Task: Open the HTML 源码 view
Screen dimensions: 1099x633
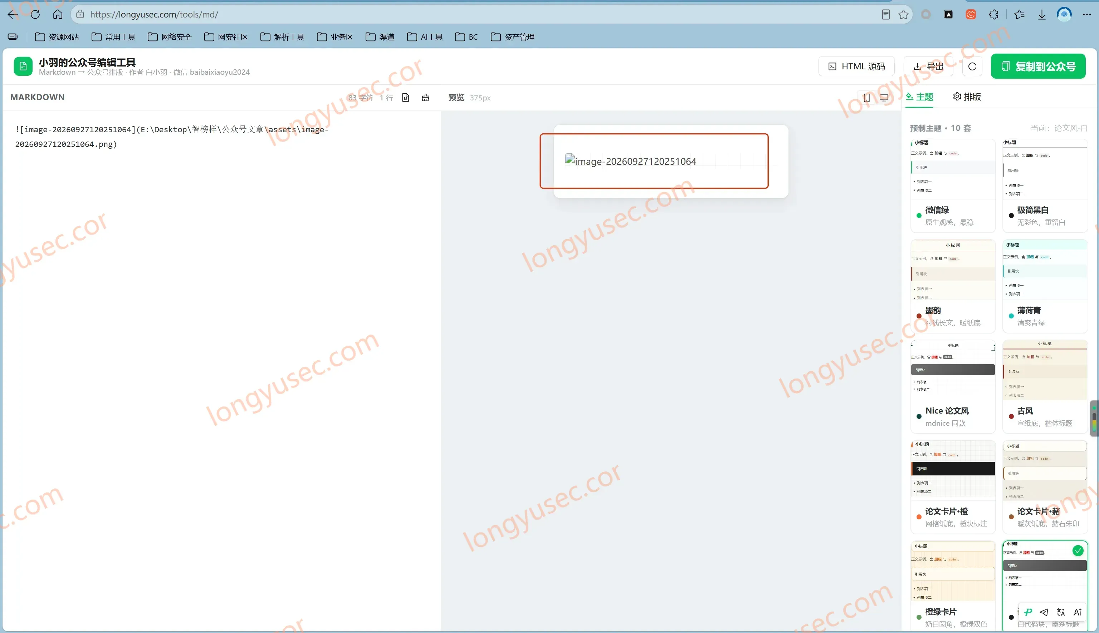Action: click(x=856, y=66)
